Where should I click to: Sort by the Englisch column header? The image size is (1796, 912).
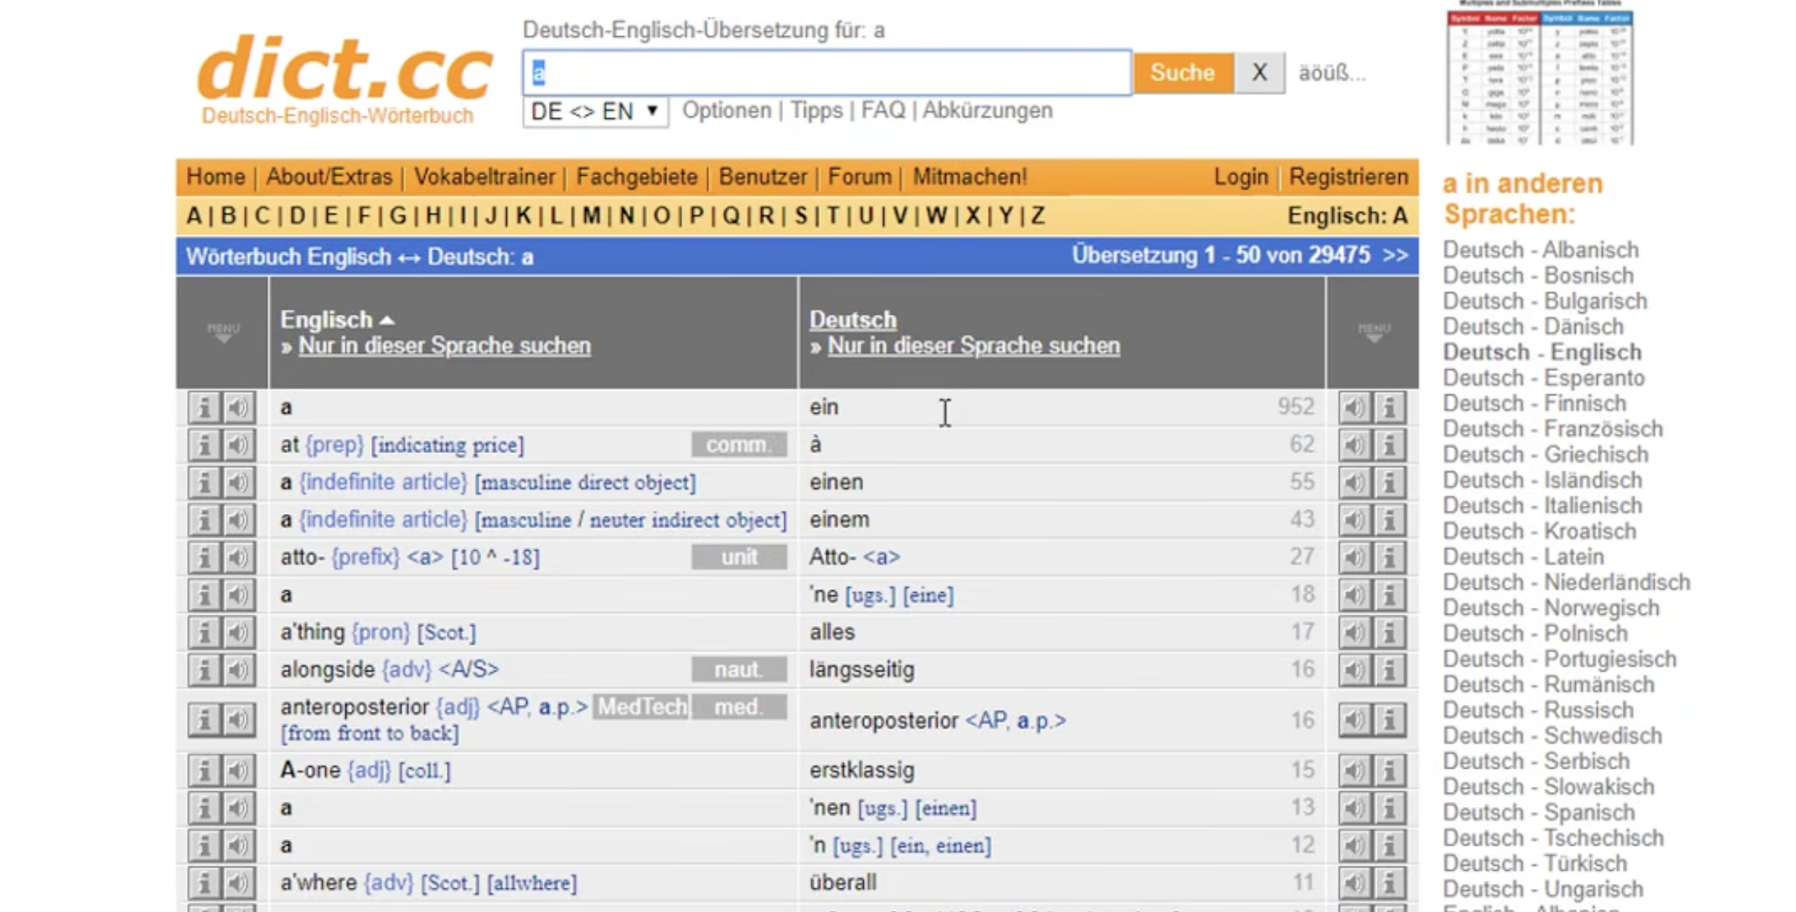[337, 319]
